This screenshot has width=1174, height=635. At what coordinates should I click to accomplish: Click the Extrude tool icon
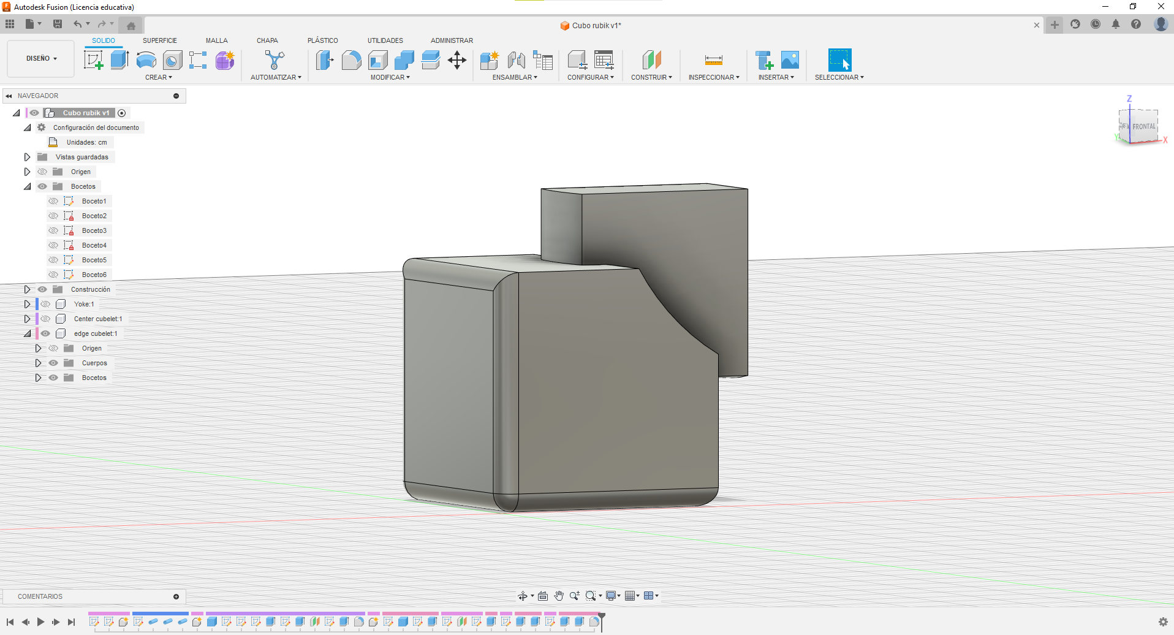tap(119, 60)
